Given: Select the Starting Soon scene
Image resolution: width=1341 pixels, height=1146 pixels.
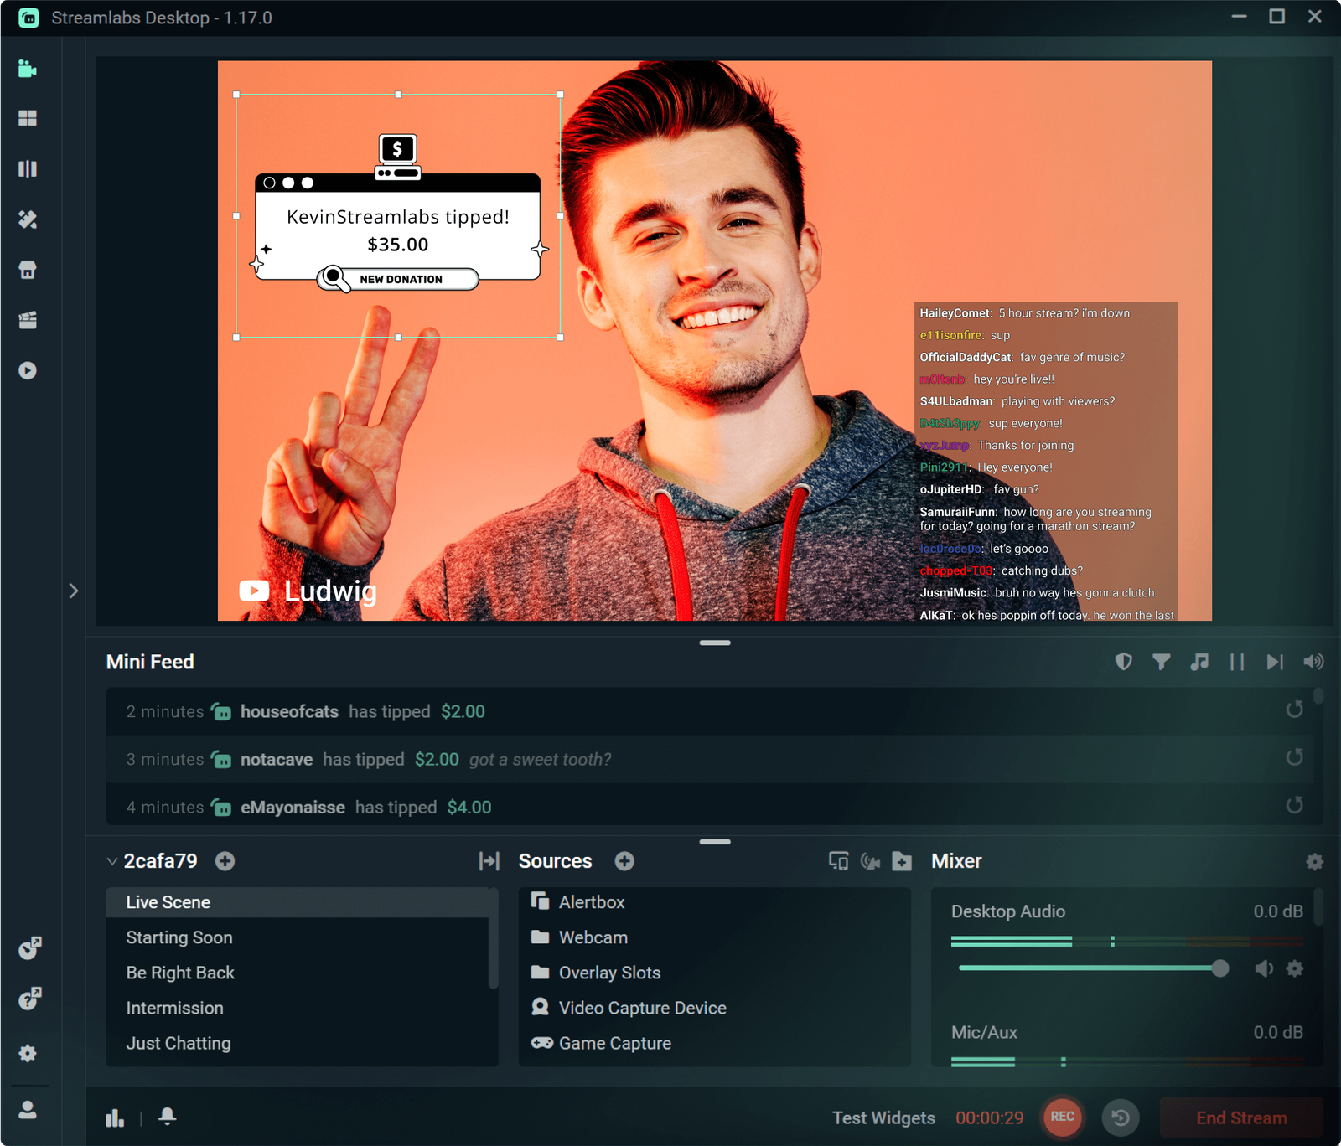Looking at the screenshot, I should pos(298,937).
